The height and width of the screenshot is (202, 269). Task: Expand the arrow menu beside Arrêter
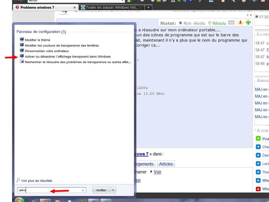point(113,190)
